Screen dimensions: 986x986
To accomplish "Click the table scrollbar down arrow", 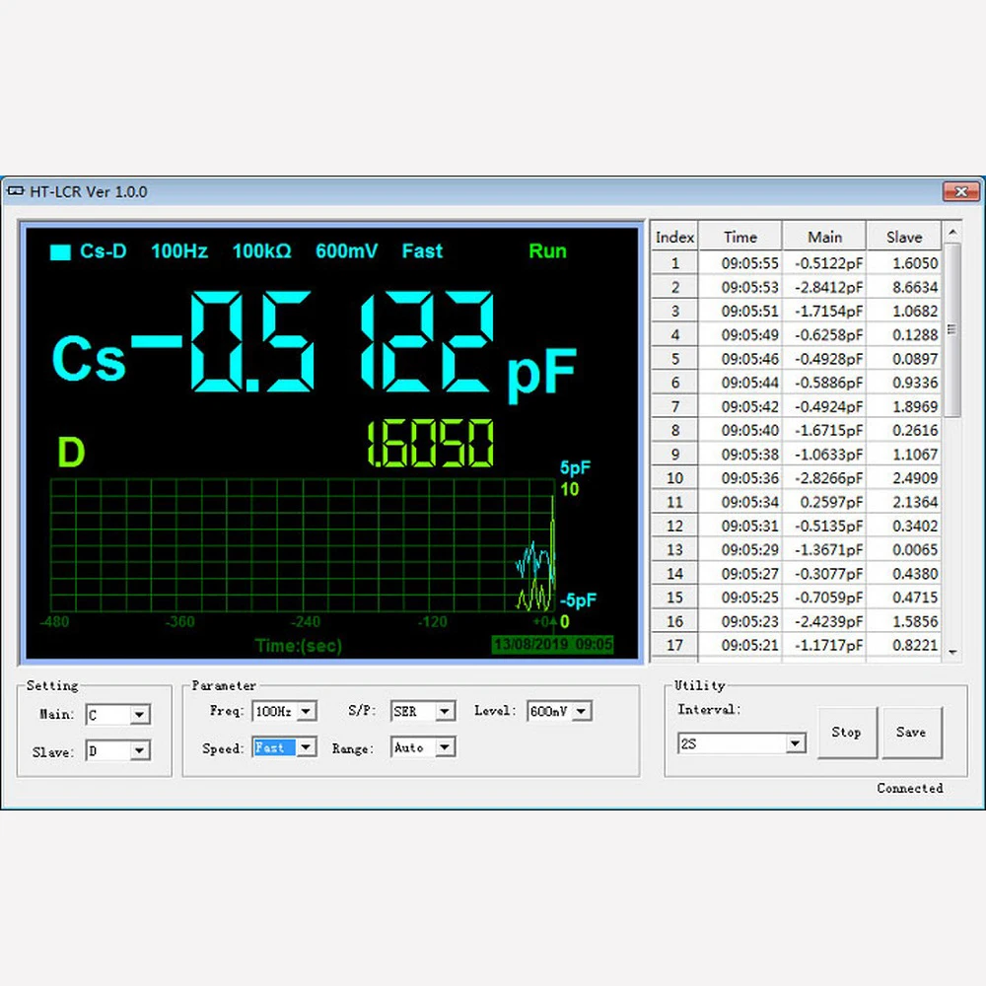I will coord(952,651).
